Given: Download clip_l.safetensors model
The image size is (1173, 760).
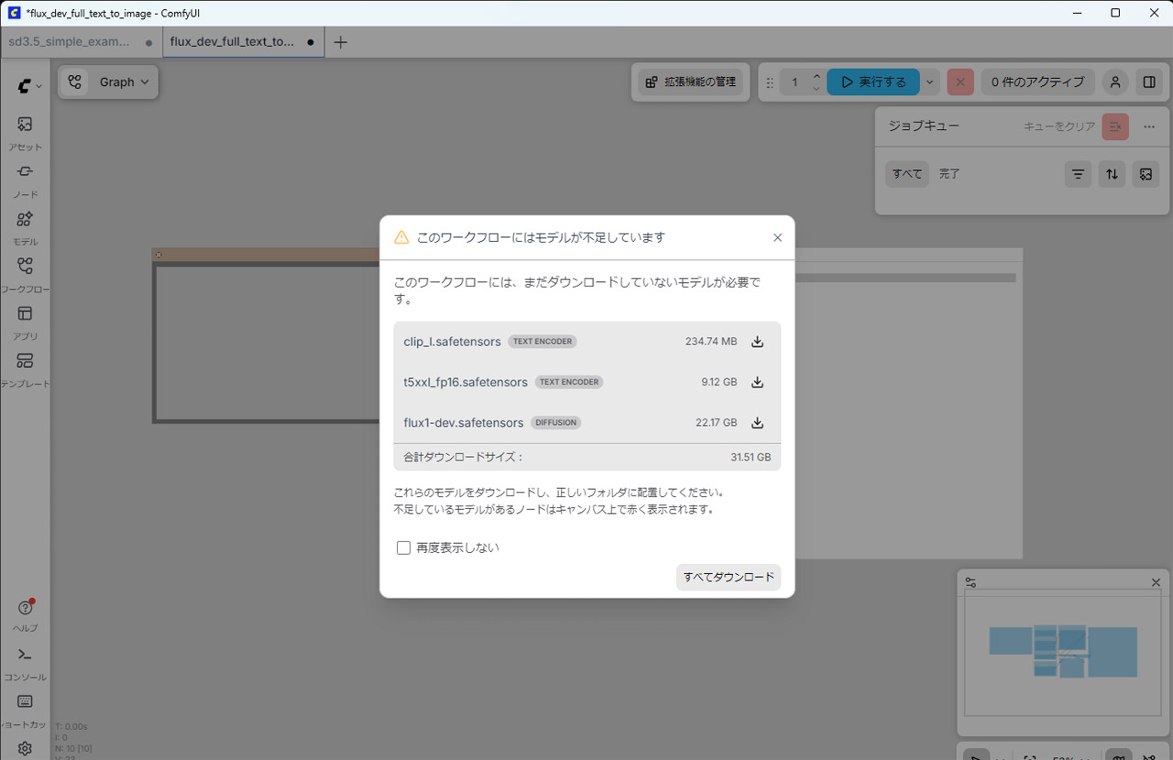Looking at the screenshot, I should coord(757,342).
